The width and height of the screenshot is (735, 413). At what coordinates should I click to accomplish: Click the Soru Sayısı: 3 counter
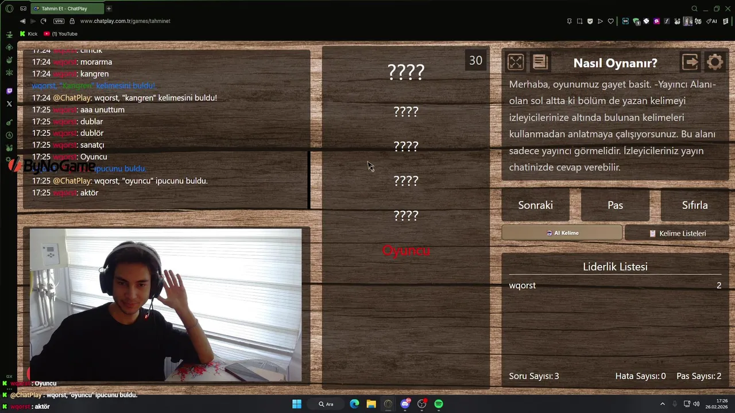[x=533, y=376]
